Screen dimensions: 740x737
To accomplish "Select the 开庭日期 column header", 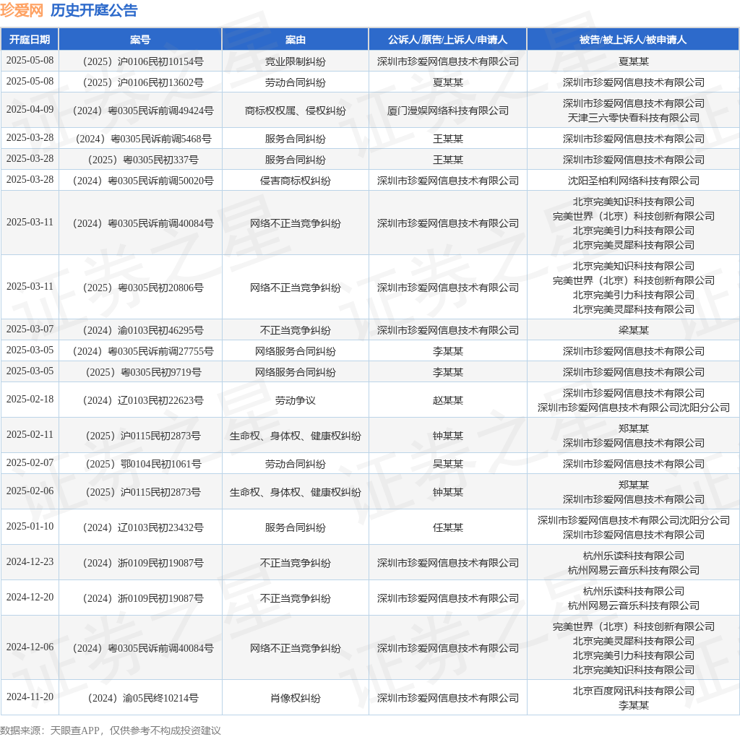I will coord(30,40).
